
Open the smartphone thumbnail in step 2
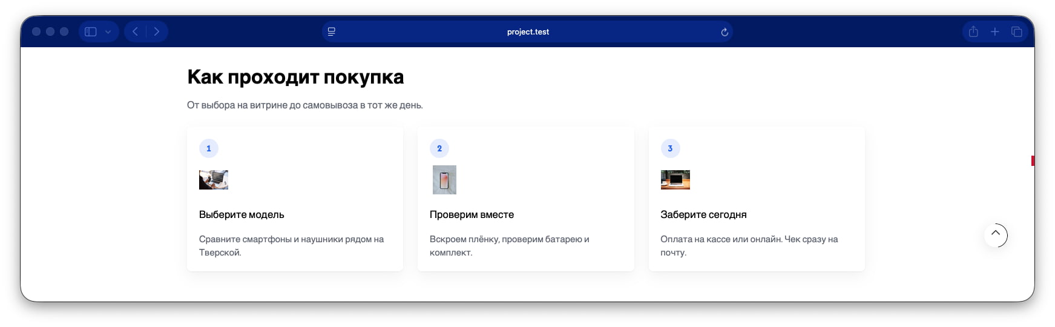point(444,180)
